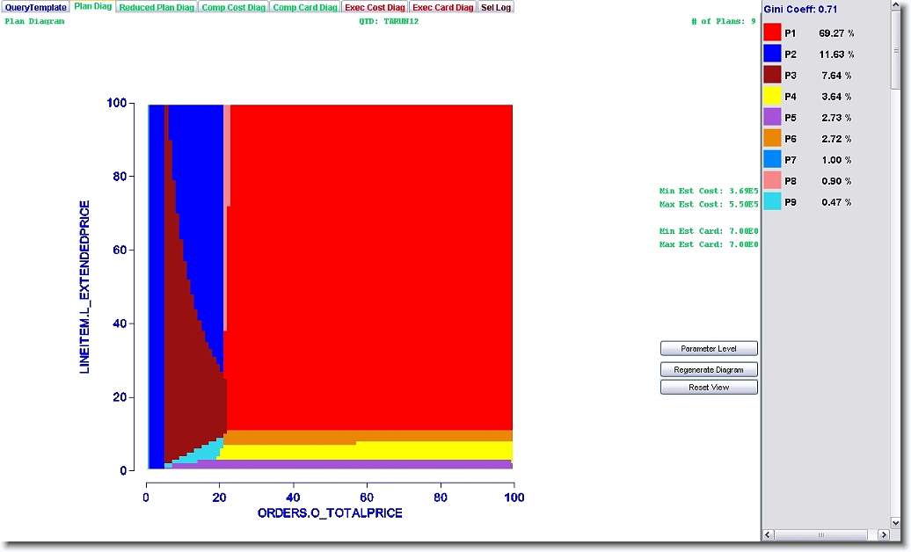The height and width of the screenshot is (552, 911).
Task: Click the blue P2 legend swatch
Action: [772, 54]
